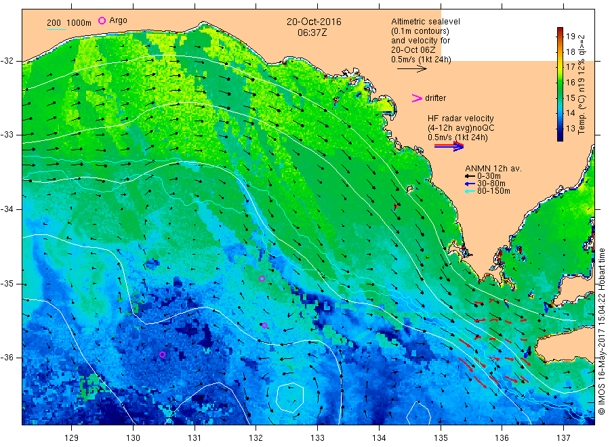
Task: Click the magenta drifter legend chevron
Action: tap(417, 98)
